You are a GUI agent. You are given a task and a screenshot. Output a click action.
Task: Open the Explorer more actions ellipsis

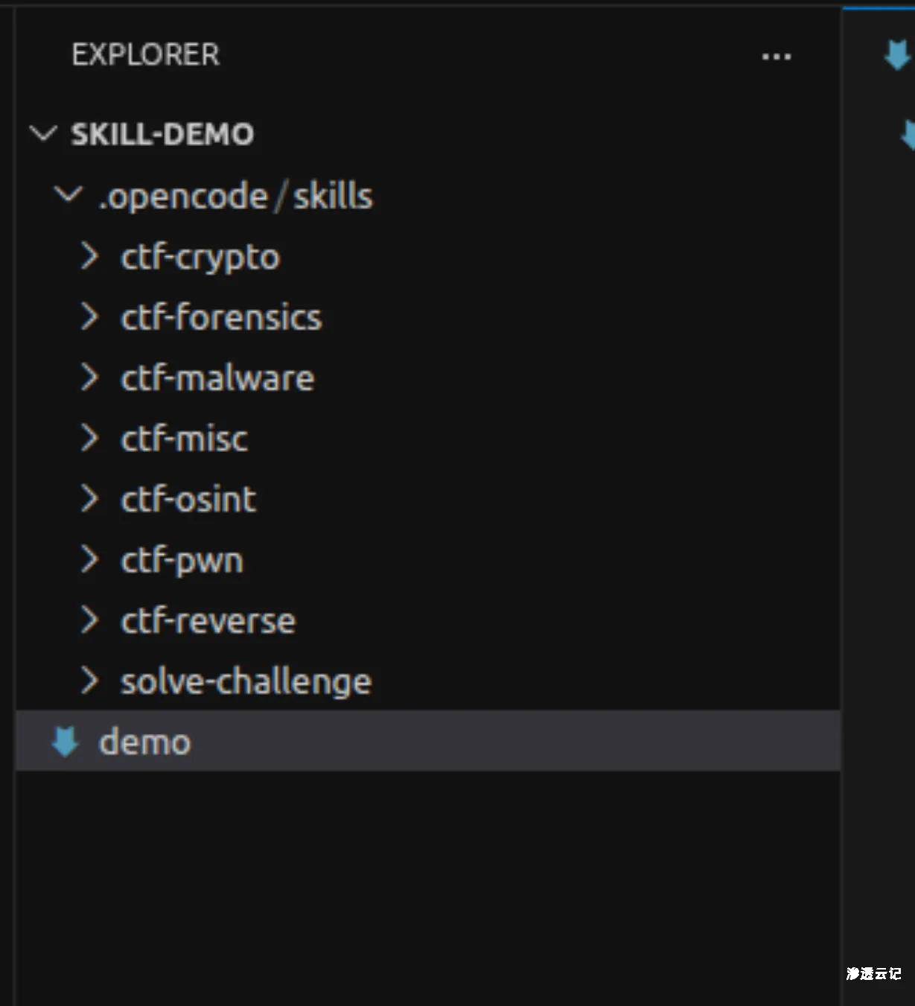(776, 57)
